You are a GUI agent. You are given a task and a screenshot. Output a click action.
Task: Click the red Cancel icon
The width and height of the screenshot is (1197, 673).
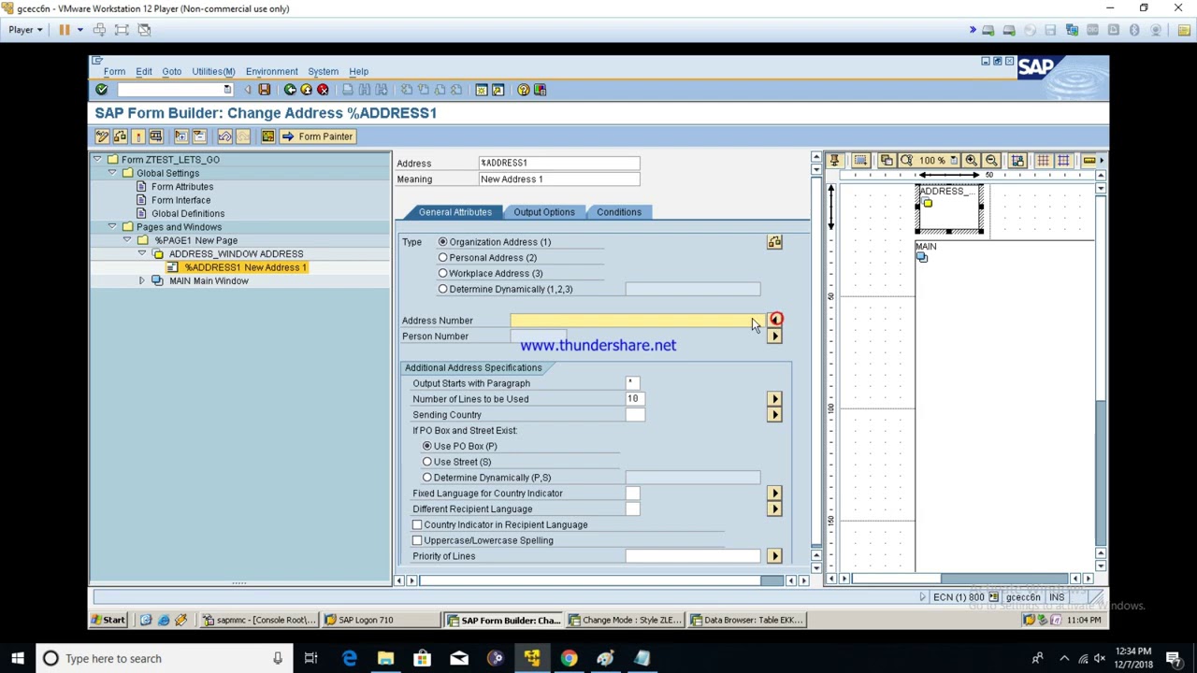[323, 90]
